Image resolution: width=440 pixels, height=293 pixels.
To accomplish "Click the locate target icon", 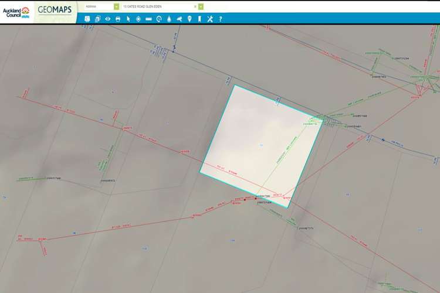I will click(x=138, y=19).
